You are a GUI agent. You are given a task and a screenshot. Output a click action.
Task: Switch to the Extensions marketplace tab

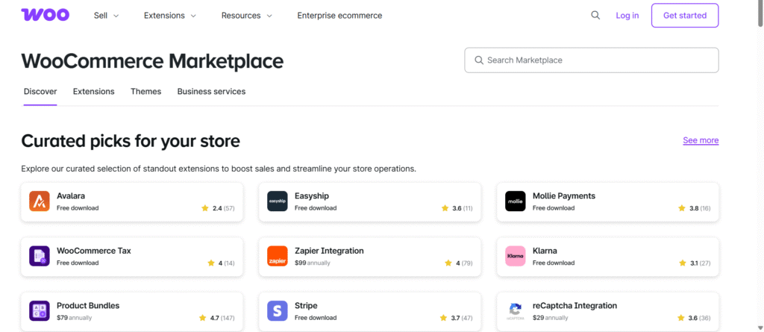coord(93,92)
